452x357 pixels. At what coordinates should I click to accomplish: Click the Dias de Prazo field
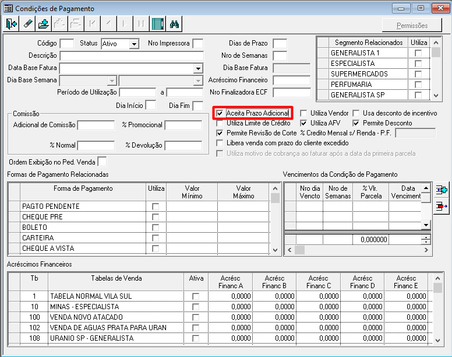tap(280, 44)
